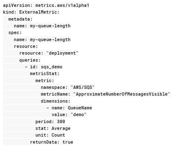Click the metricStat: key
The image size is (173, 148).
[45, 74]
